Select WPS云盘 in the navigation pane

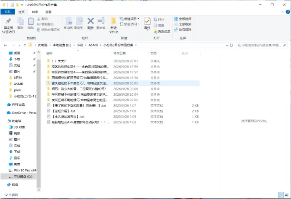tap(16, 105)
